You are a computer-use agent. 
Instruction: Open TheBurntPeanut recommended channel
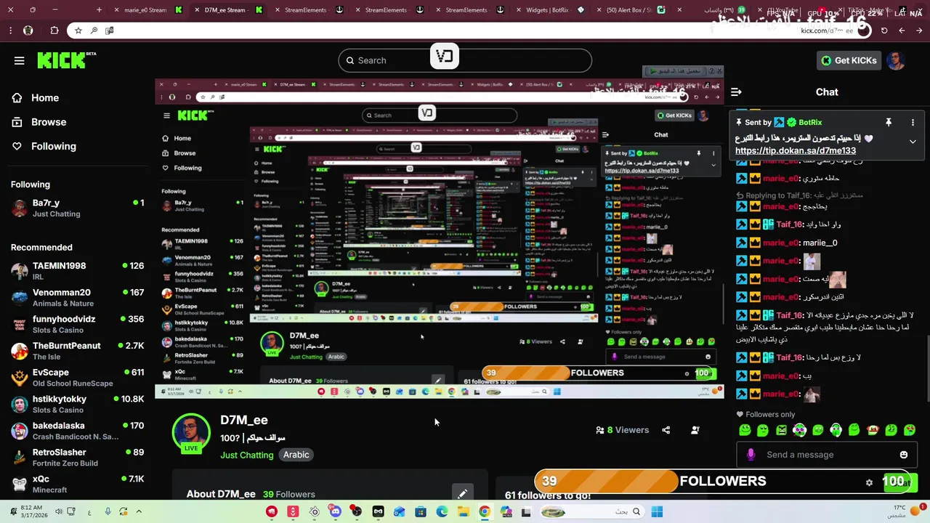pyautogui.click(x=76, y=351)
